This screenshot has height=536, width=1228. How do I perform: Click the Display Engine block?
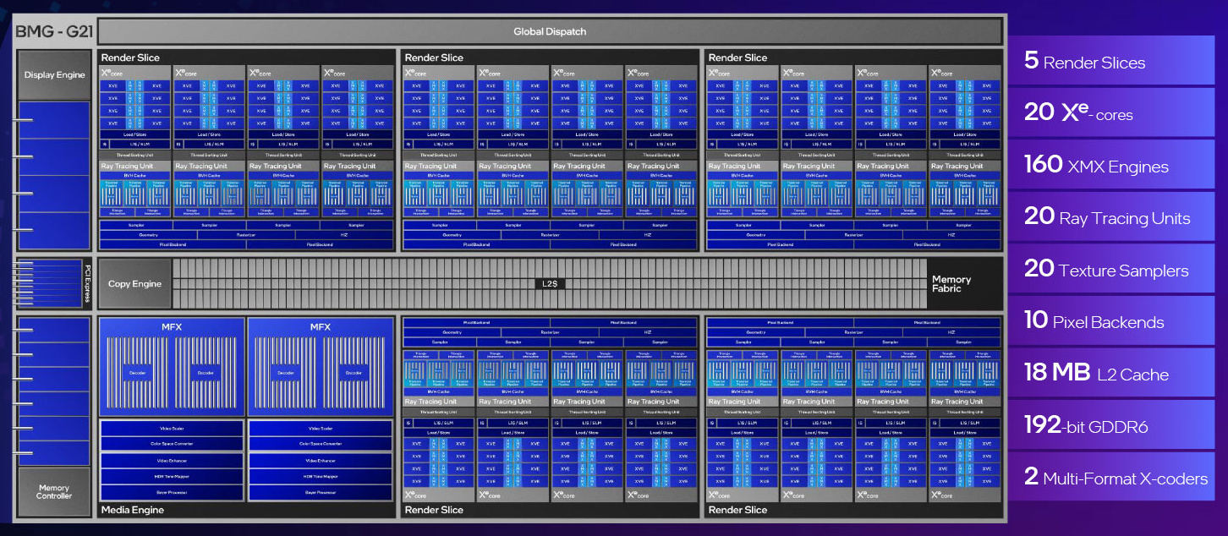point(54,75)
